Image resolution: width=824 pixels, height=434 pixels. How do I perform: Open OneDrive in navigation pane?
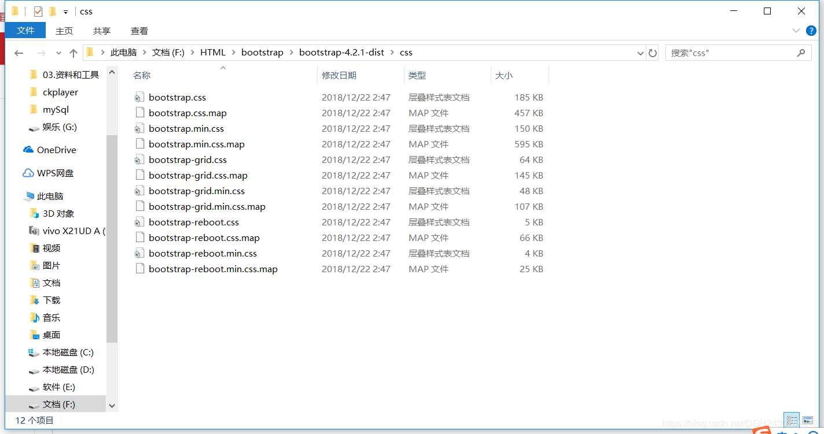tap(56, 150)
